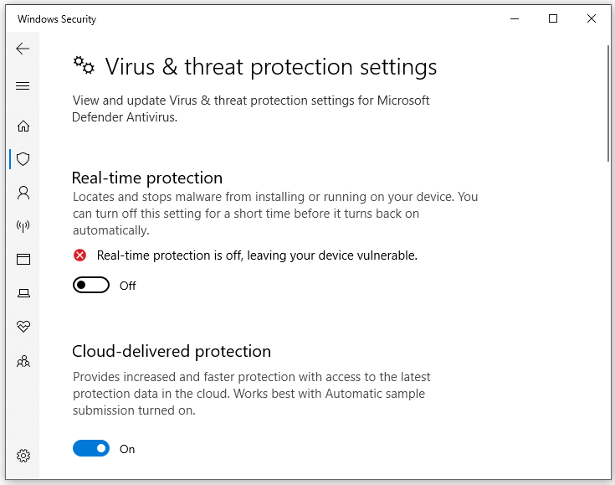The width and height of the screenshot is (615, 485).
Task: Open App & browser control icon
Action: pos(23,259)
